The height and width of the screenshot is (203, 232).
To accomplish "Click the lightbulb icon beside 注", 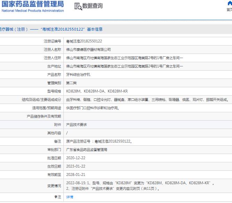I will (x=56, y=197).
